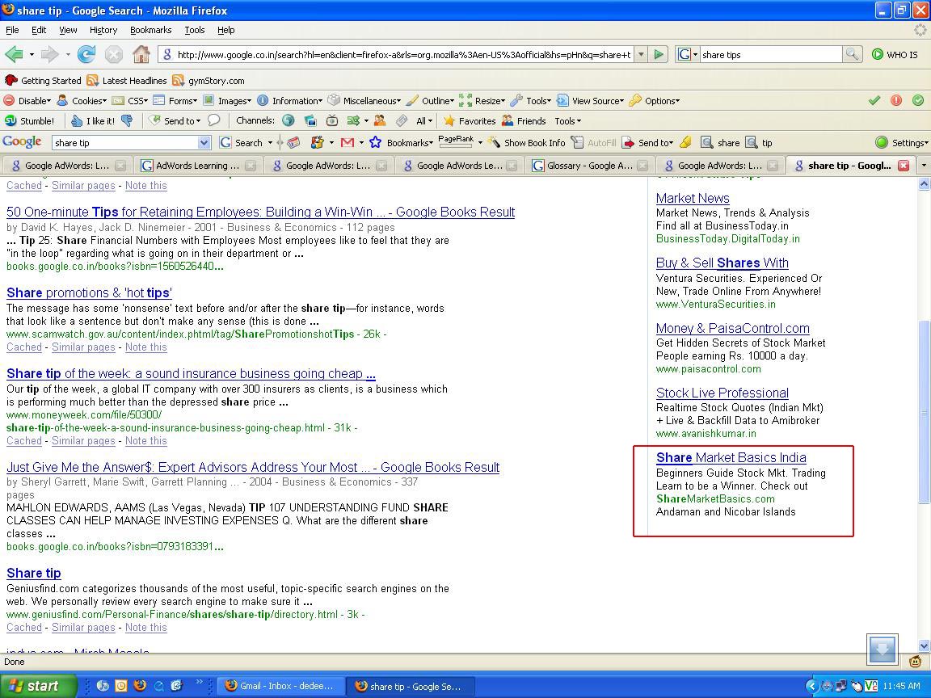Image resolution: width=931 pixels, height=698 pixels.
Task: Click the AutoFill icon on Google toolbar
Action: (x=576, y=142)
